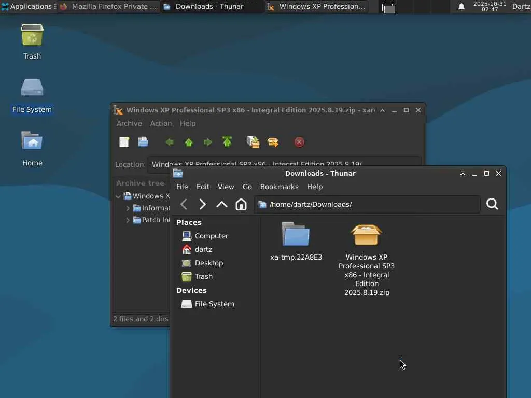The image size is (531, 398).
Task: Switch to Mozilla Firefox Private taskbar item
Action: (108, 6)
